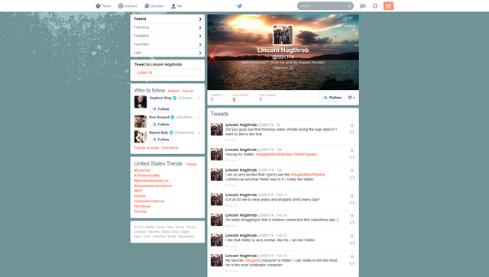This screenshot has width=489, height=277.
Task: Select the Following sidebar tab
Action: 167,27
